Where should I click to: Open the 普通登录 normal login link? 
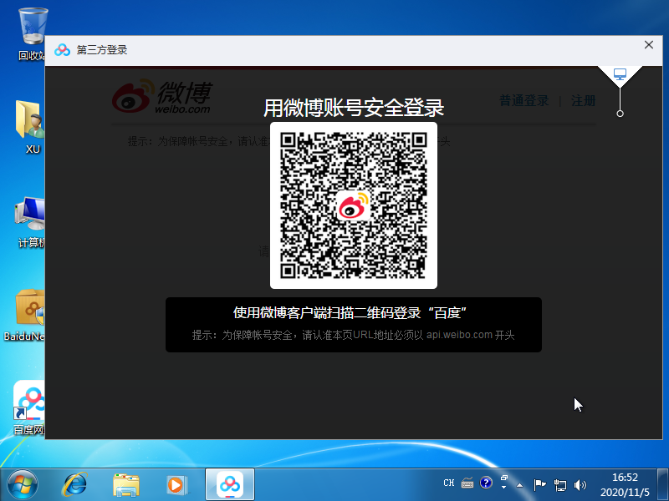(523, 101)
